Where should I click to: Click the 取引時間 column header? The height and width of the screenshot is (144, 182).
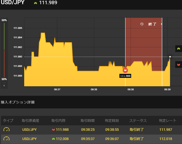point(88,121)
